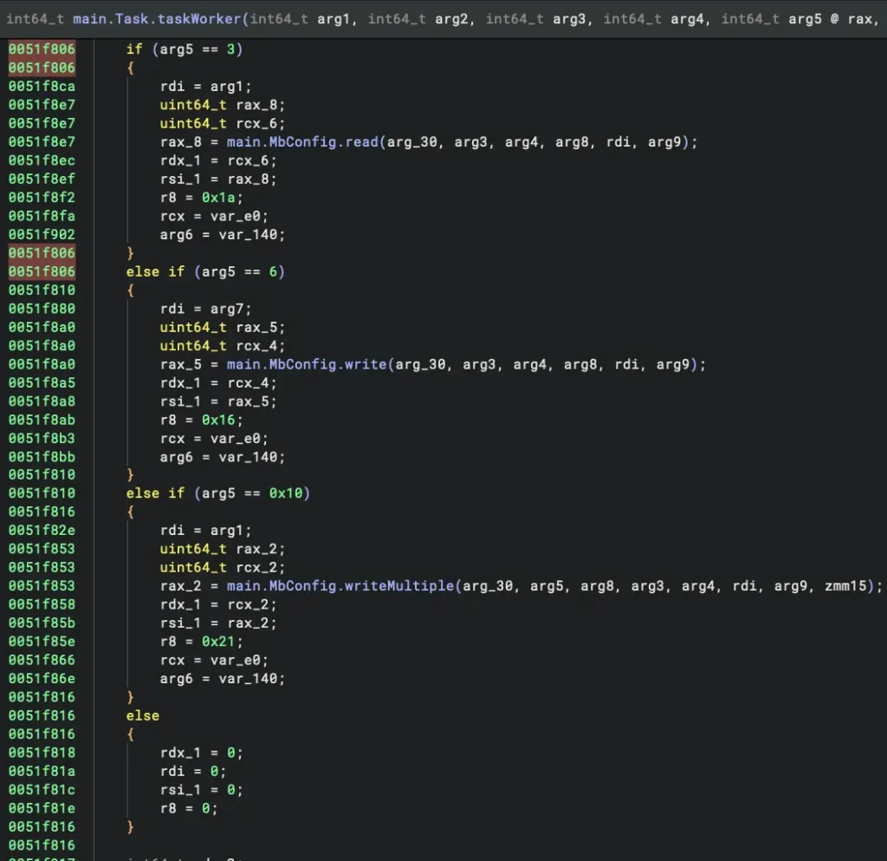Select the condition arg5 == 6
Screen dimensions: 887x861
pyautogui.click(x=238, y=272)
